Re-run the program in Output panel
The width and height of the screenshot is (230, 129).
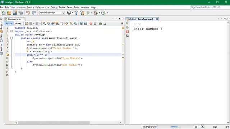coord(127,23)
